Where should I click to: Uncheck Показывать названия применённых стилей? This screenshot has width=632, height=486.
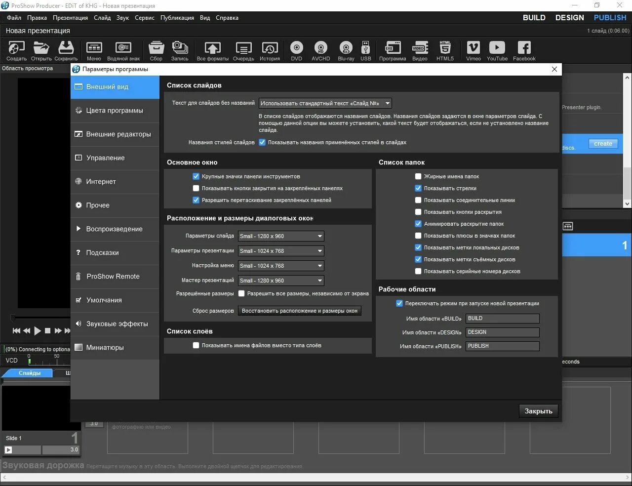(262, 142)
